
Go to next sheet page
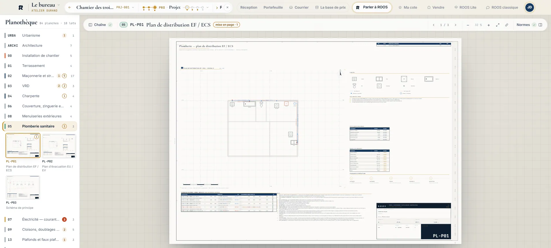[x=455, y=25]
